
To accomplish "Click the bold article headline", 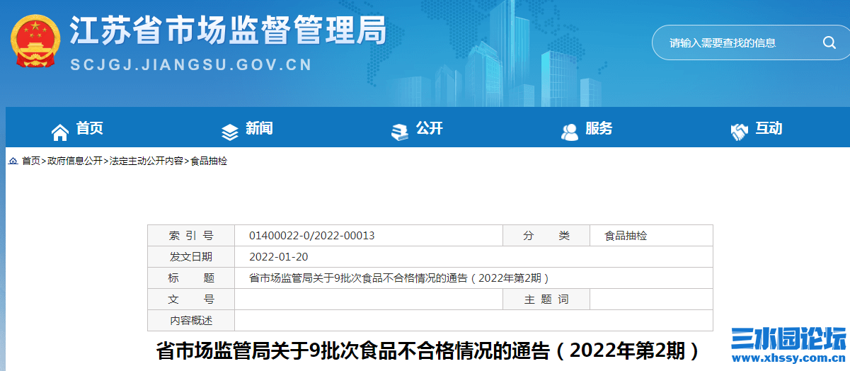I will [x=428, y=351].
